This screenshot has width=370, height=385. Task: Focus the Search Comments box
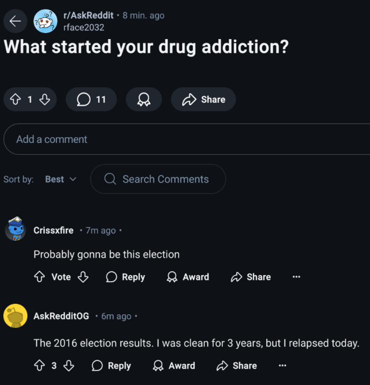pyautogui.click(x=158, y=179)
